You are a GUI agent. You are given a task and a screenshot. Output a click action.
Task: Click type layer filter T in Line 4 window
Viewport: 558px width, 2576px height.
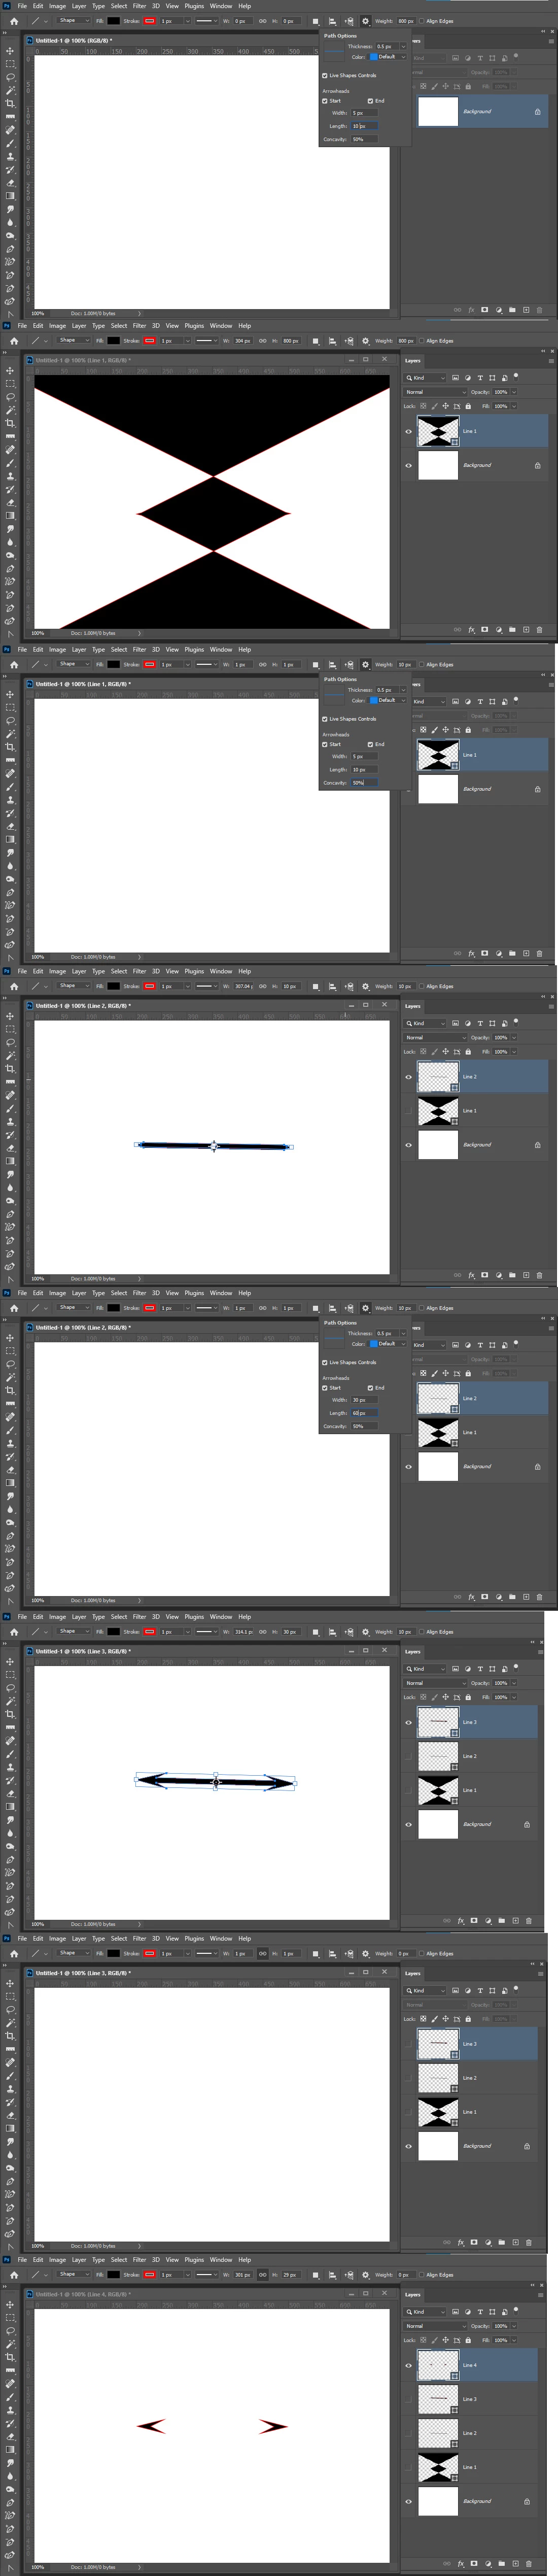click(x=480, y=2311)
